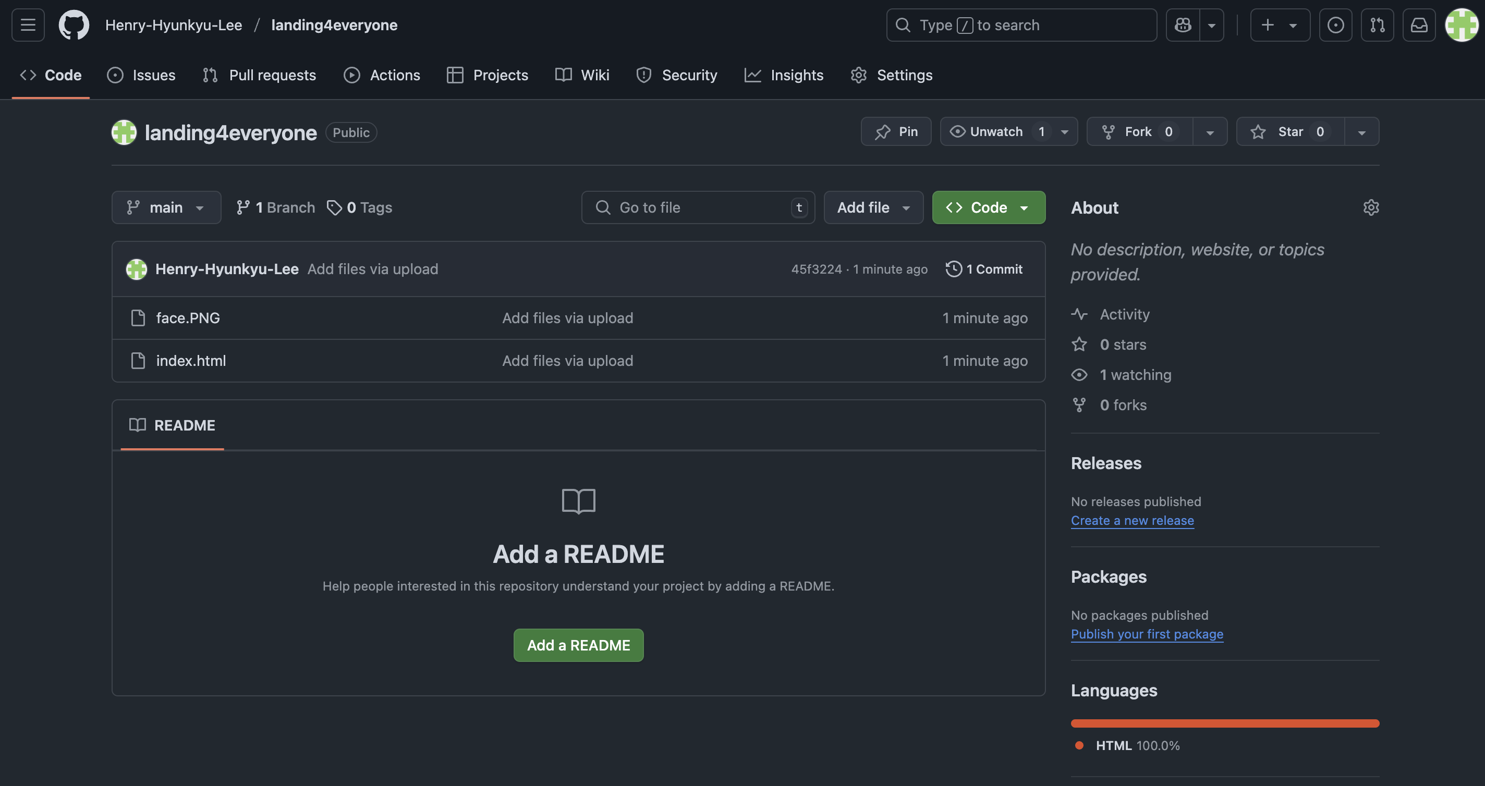This screenshot has height=786, width=1485.
Task: Click the HTML language progress bar
Action: click(x=1225, y=723)
